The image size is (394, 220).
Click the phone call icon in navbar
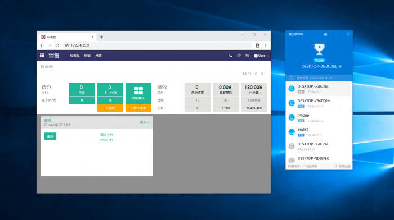point(230,56)
